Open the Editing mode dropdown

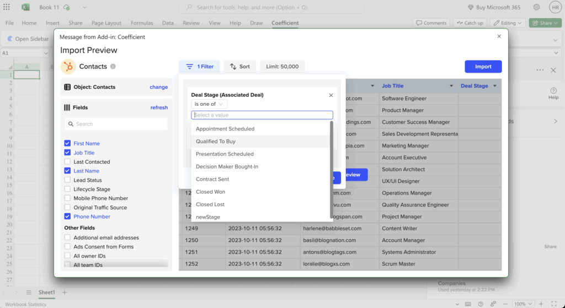(x=508, y=23)
